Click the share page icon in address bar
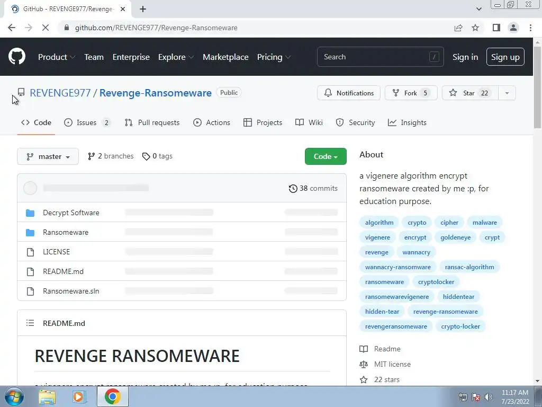This screenshot has height=407, width=542. click(x=458, y=28)
